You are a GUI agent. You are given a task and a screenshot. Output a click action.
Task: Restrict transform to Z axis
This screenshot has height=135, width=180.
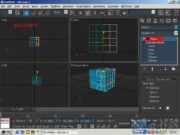pos(95,13)
